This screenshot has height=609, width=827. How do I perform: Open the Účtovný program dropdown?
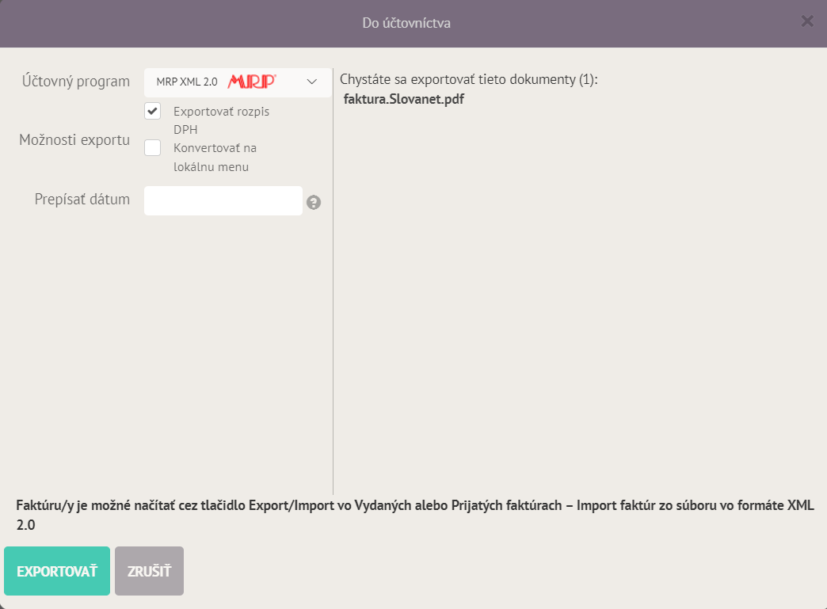point(238,82)
